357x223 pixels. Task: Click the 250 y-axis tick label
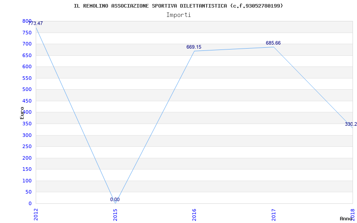point(27,147)
